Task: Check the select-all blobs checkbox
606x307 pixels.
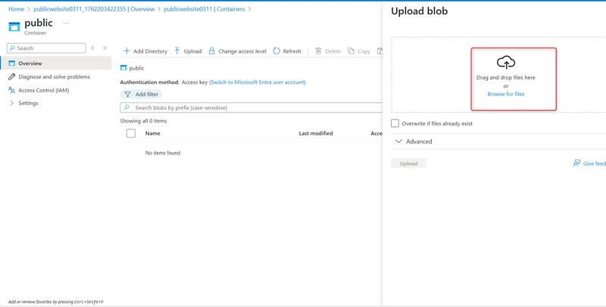Action: (x=131, y=133)
